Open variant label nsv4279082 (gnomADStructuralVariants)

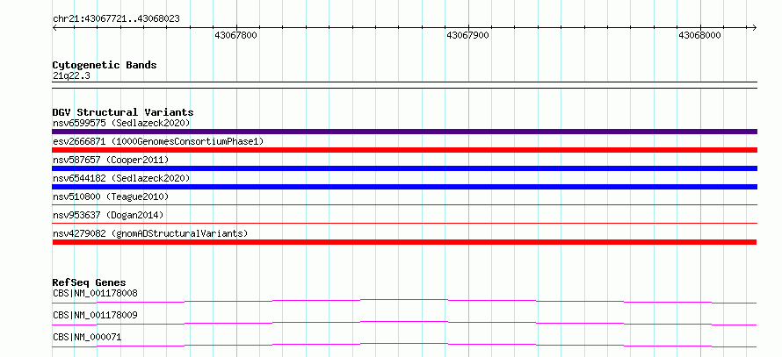tap(150, 233)
